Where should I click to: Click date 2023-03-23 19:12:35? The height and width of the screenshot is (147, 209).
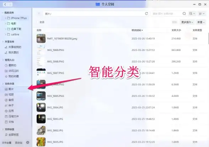(143, 142)
